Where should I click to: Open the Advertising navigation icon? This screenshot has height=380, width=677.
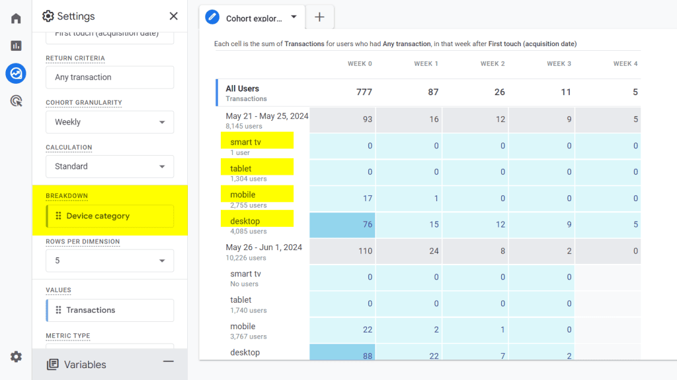coord(15,102)
